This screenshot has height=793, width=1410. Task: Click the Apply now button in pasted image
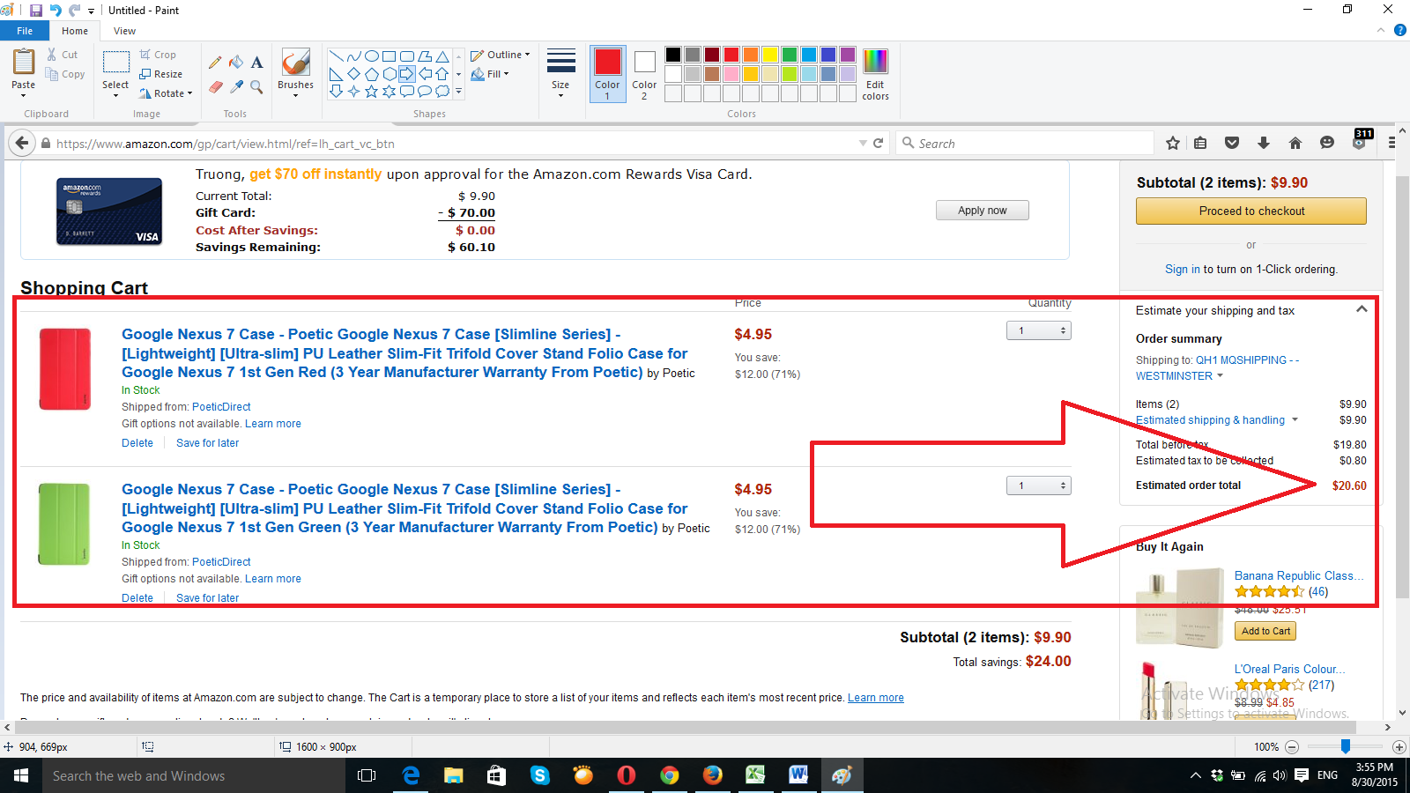point(983,211)
